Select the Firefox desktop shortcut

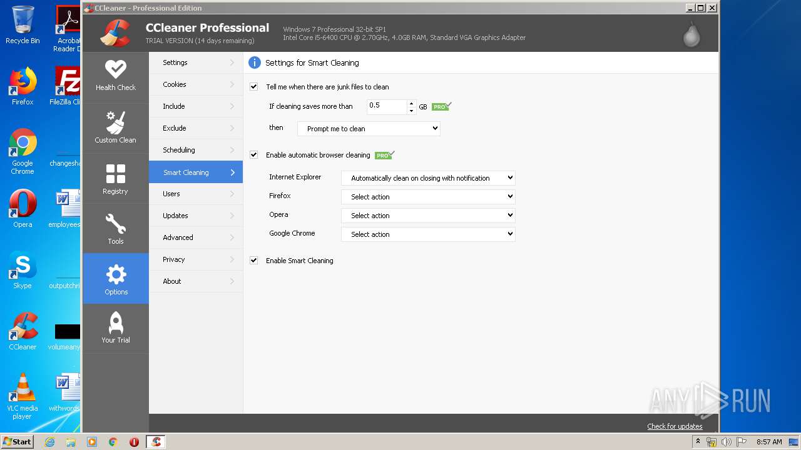click(23, 86)
